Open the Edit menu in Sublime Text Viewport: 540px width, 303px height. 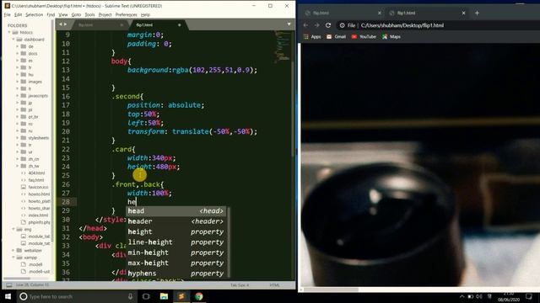tap(19, 15)
